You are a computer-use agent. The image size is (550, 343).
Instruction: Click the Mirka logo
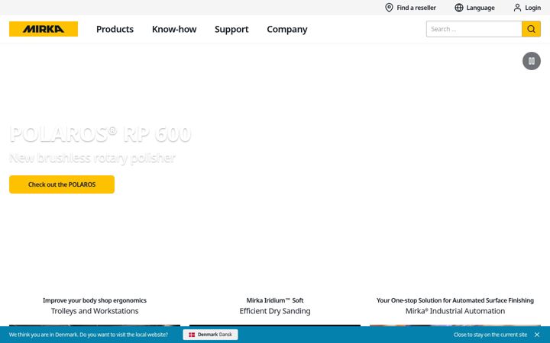44,29
